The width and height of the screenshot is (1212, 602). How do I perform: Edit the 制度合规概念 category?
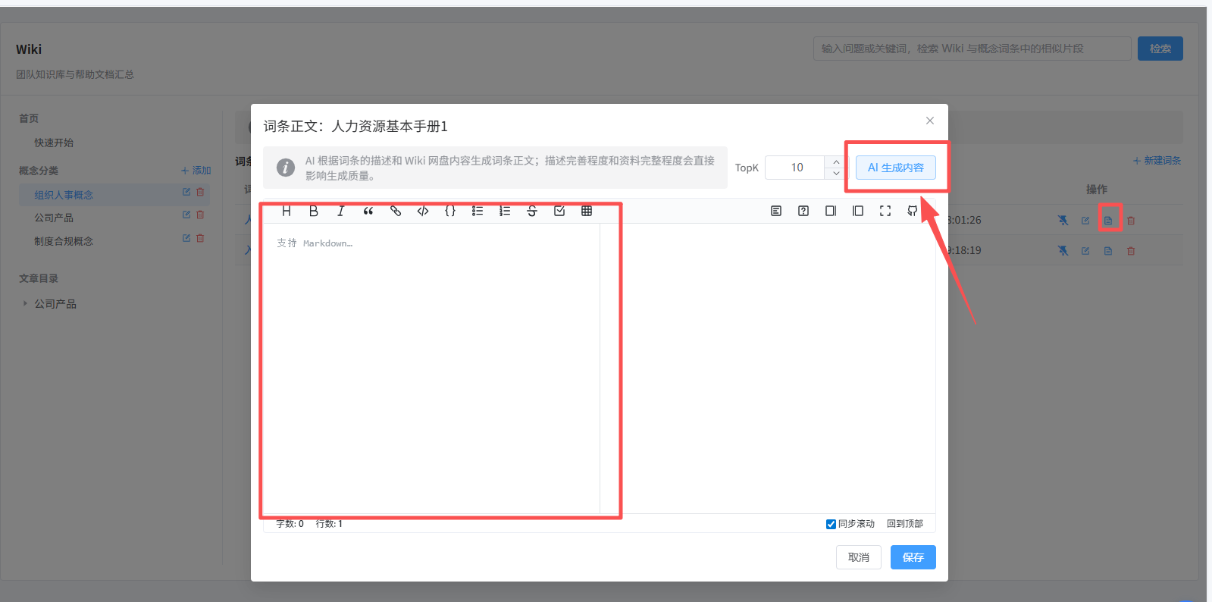pos(186,238)
